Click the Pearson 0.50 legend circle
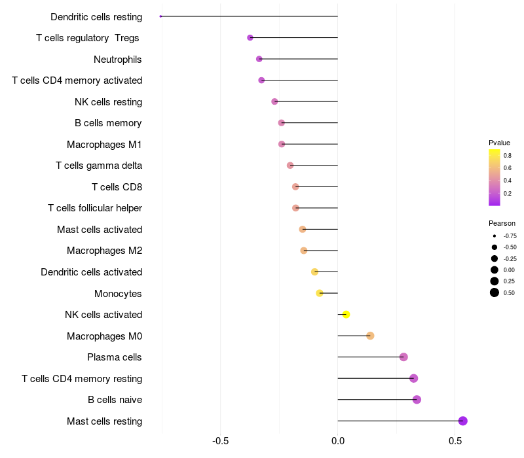This screenshot has width=524, height=458. tap(495, 292)
